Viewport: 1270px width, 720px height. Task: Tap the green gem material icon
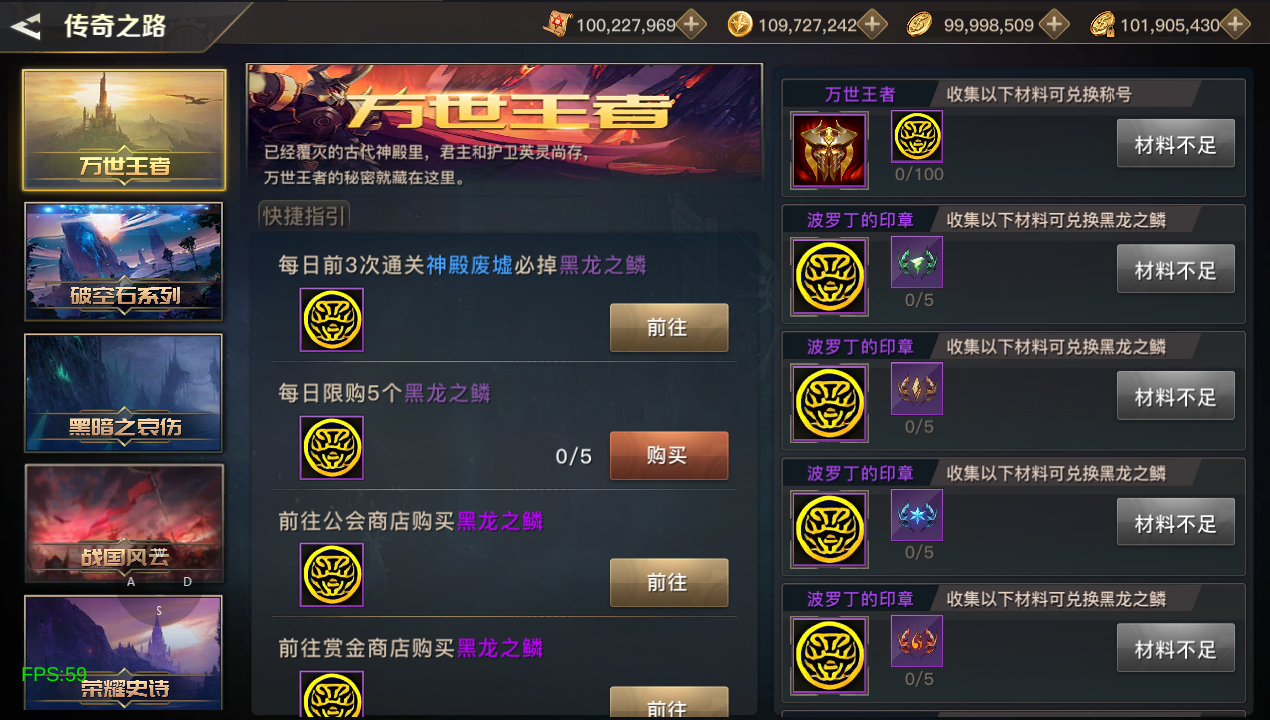pyautogui.click(x=917, y=262)
